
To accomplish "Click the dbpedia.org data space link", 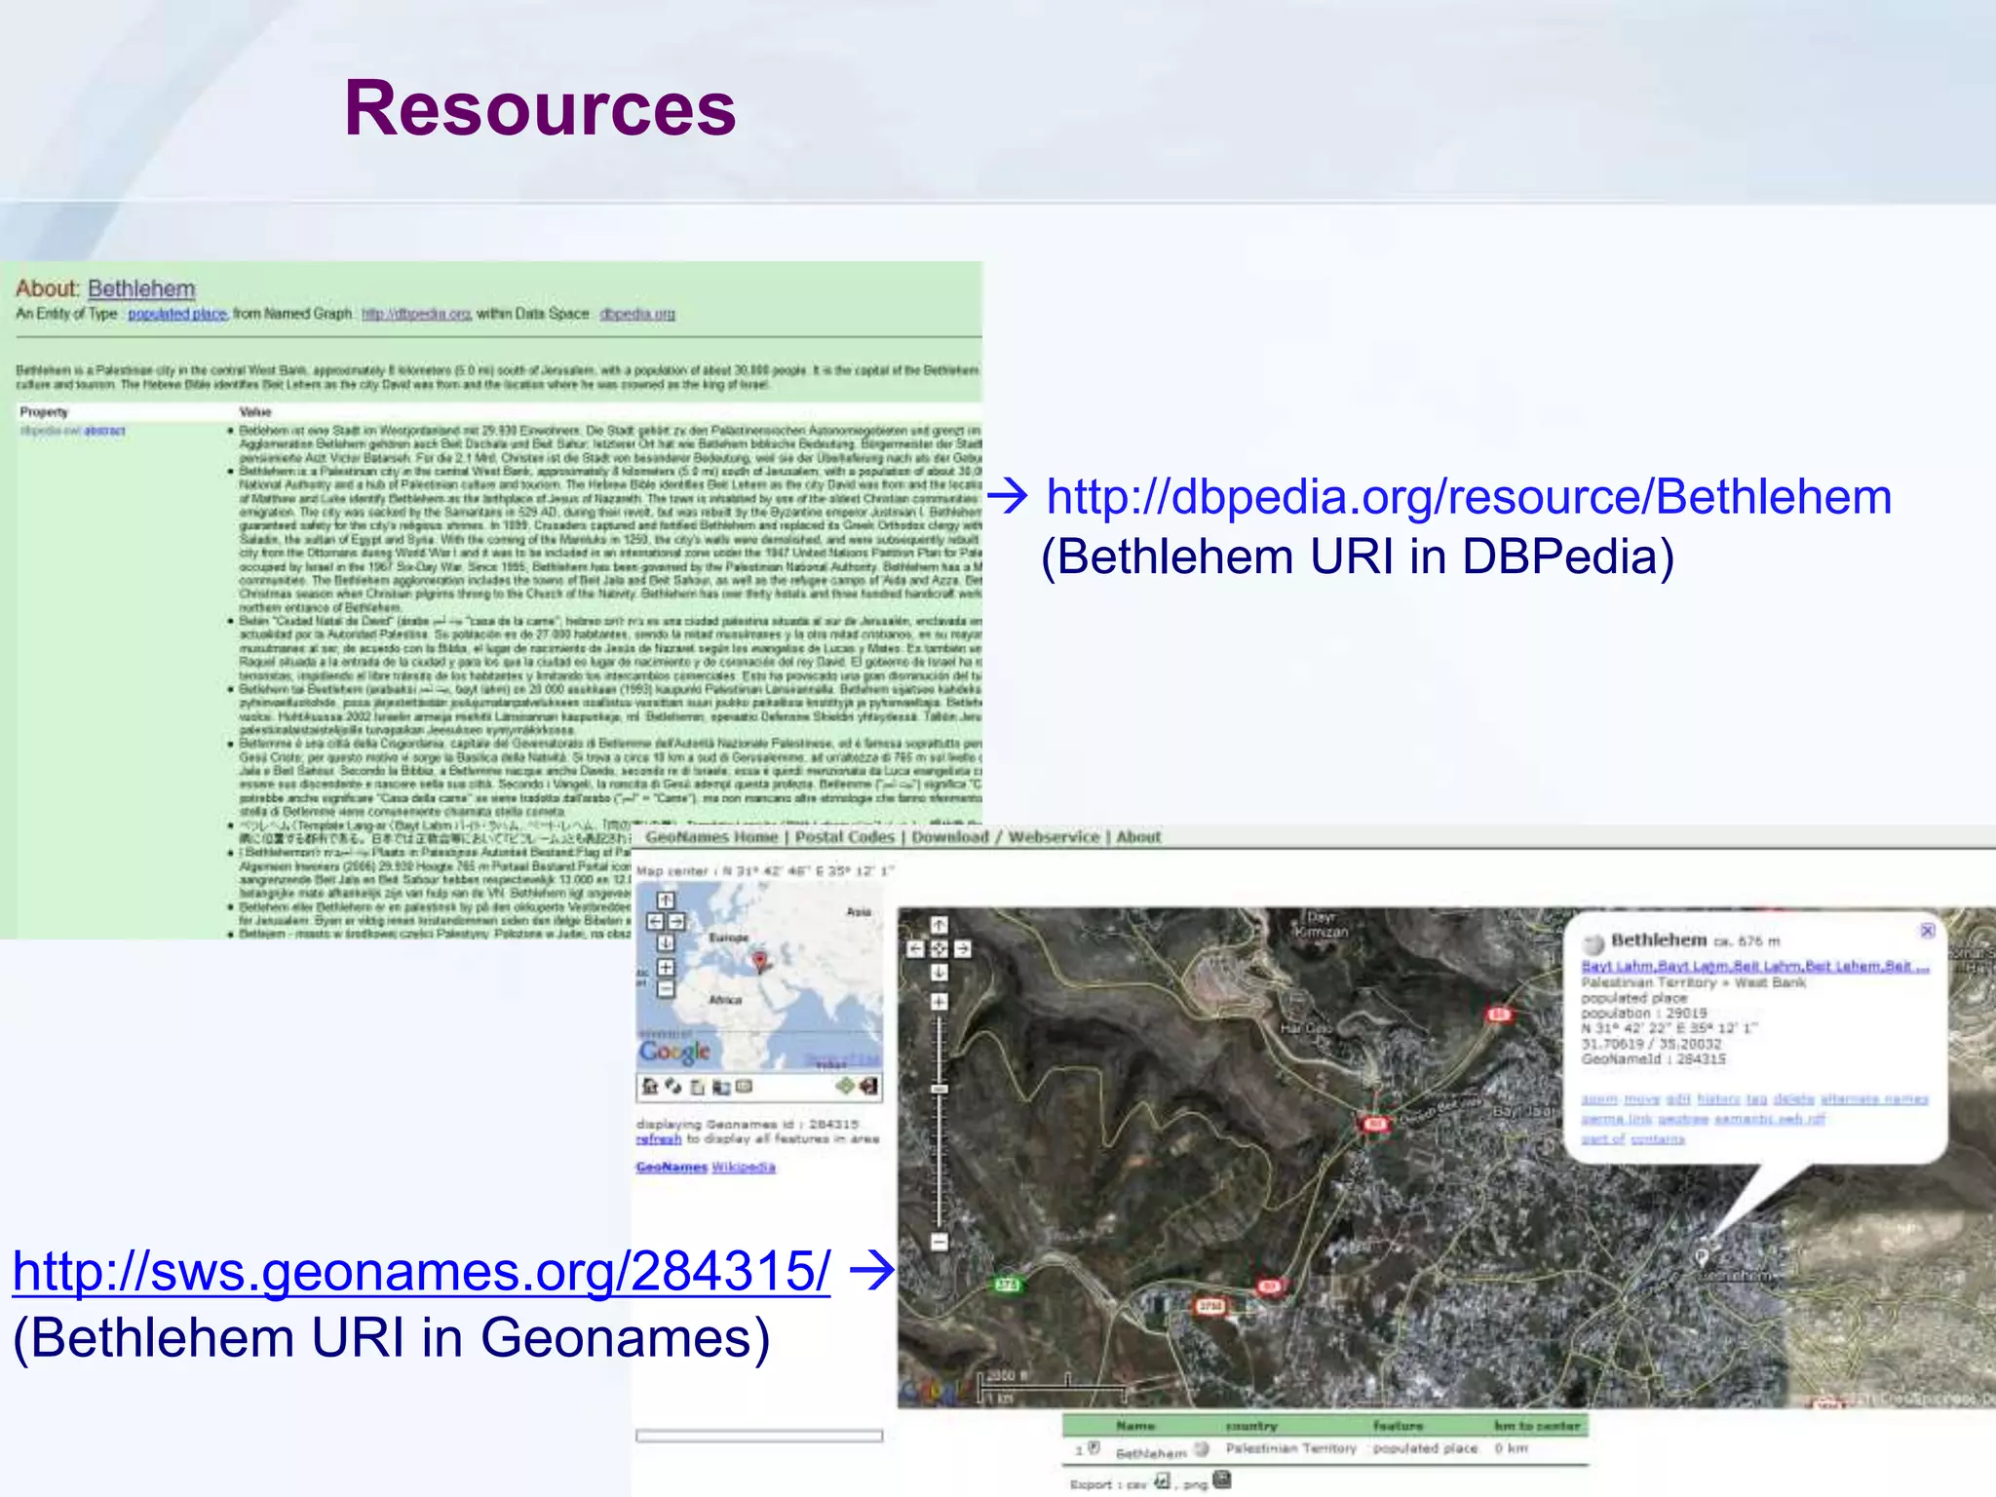I will (636, 314).
